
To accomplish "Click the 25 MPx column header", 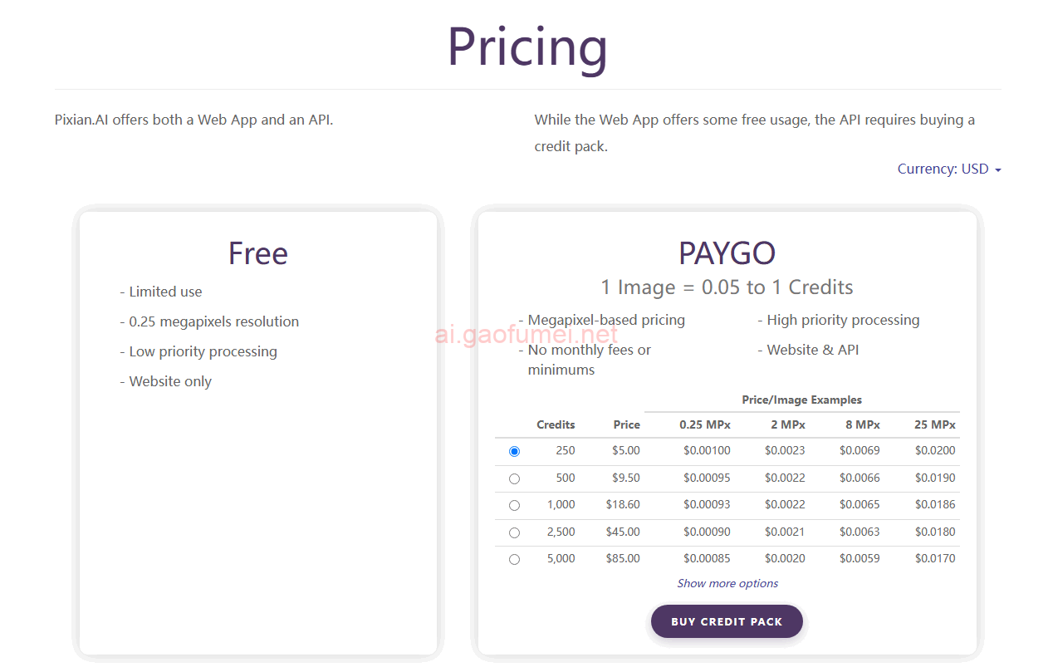I will [935, 424].
